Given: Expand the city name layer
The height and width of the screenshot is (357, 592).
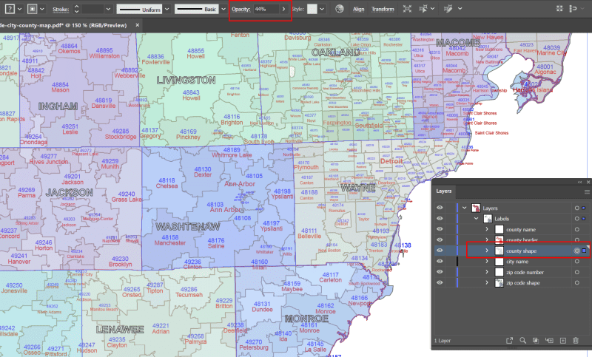Looking at the screenshot, I should (487, 261).
